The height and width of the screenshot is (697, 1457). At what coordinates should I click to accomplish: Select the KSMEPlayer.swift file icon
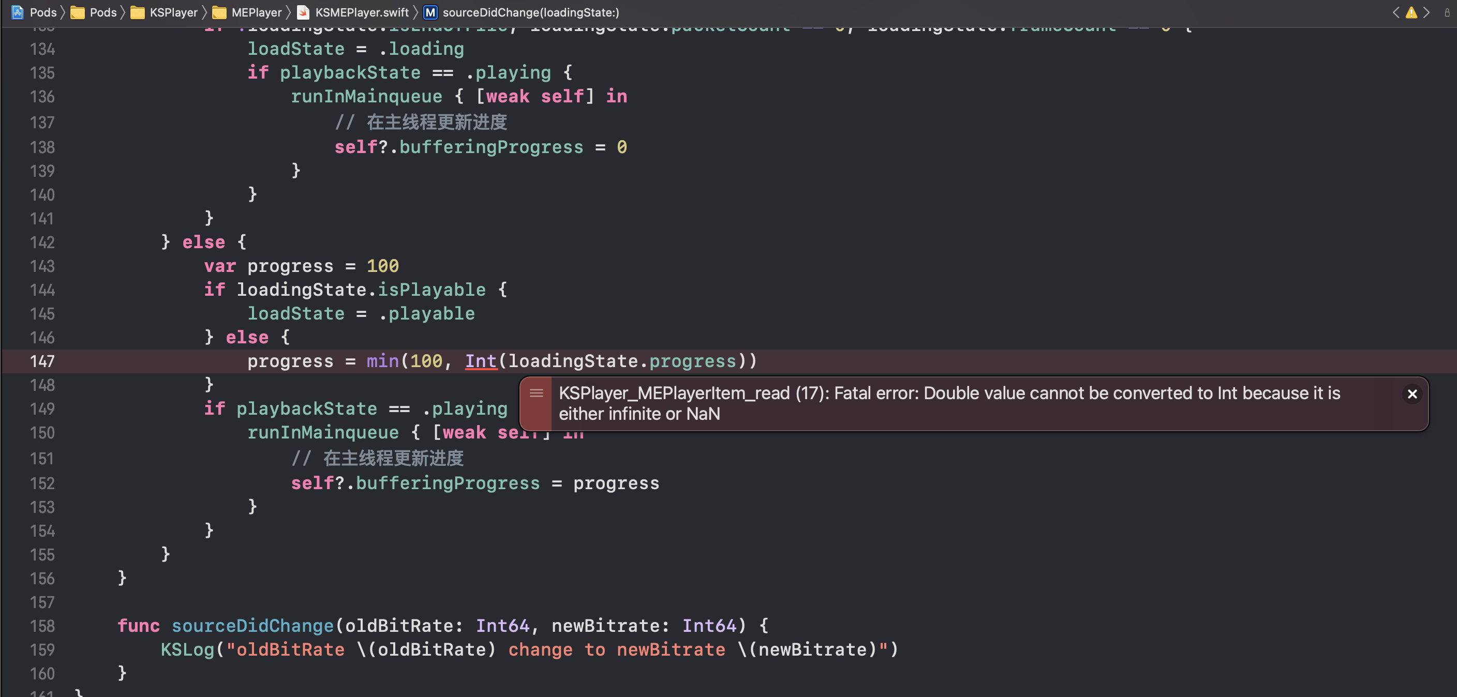pos(304,12)
